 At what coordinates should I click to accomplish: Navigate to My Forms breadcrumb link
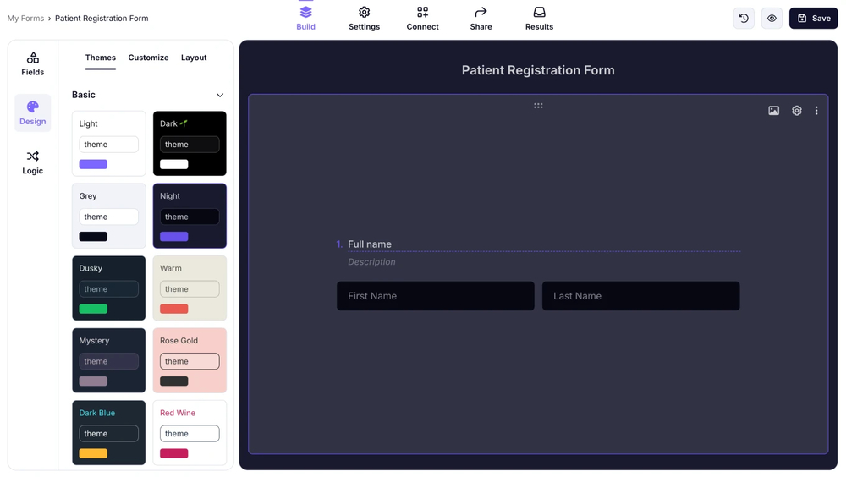25,19
